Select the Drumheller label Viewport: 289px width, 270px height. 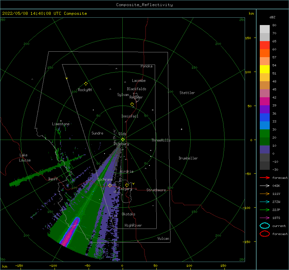tap(188, 158)
